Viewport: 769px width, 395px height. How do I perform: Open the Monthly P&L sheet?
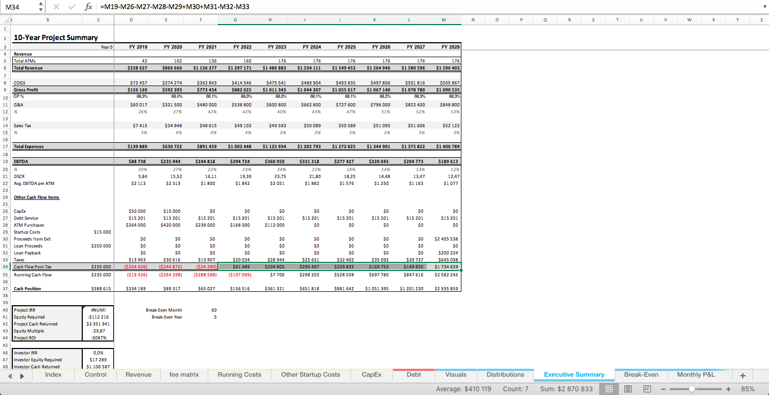[697, 375]
